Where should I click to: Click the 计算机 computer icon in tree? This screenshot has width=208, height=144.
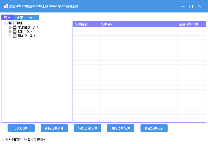[x=10, y=23]
